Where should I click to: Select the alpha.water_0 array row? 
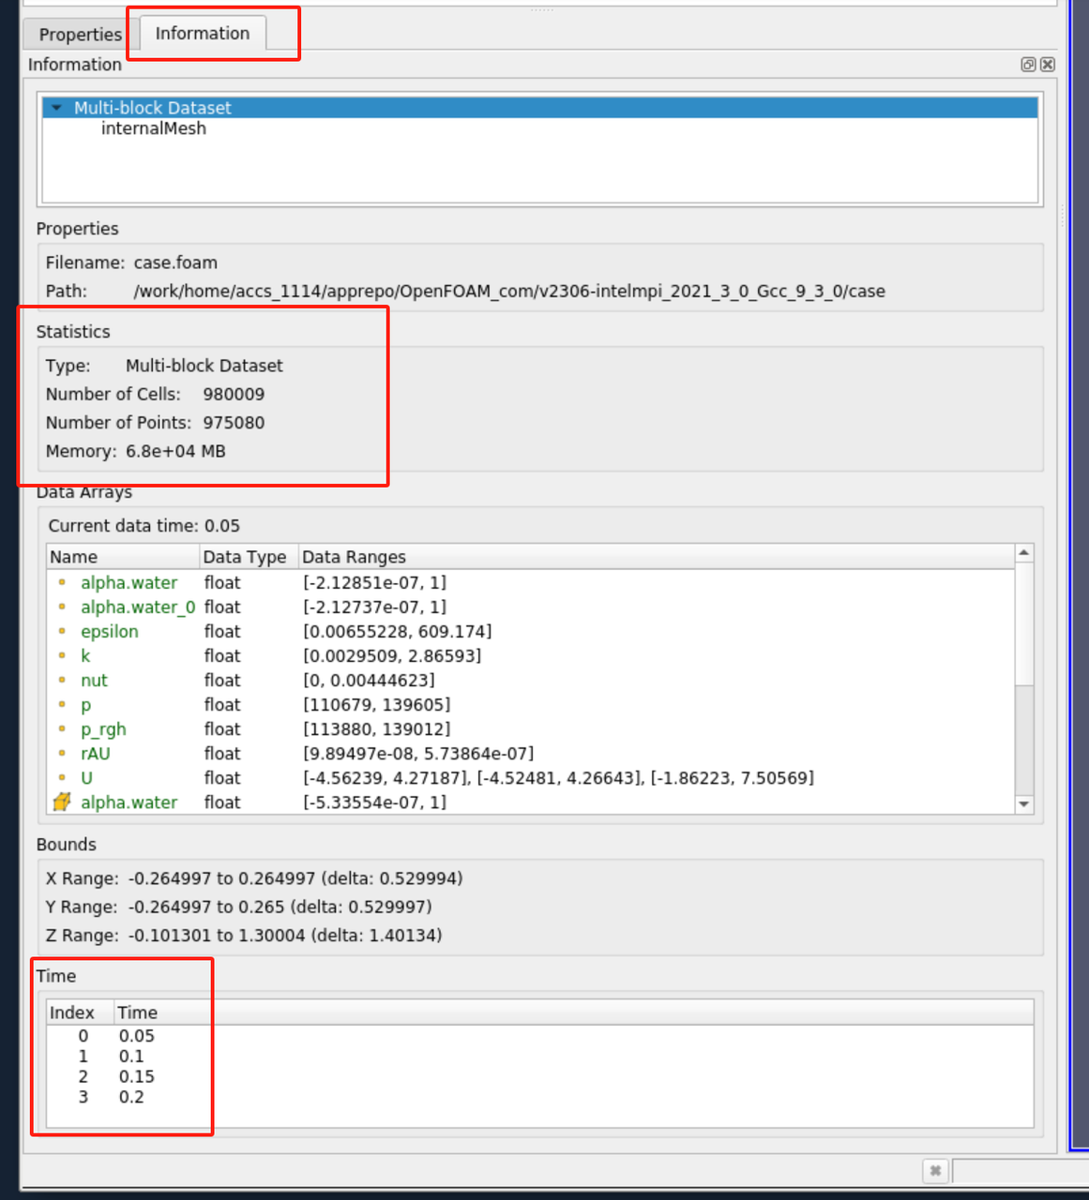click(x=137, y=607)
